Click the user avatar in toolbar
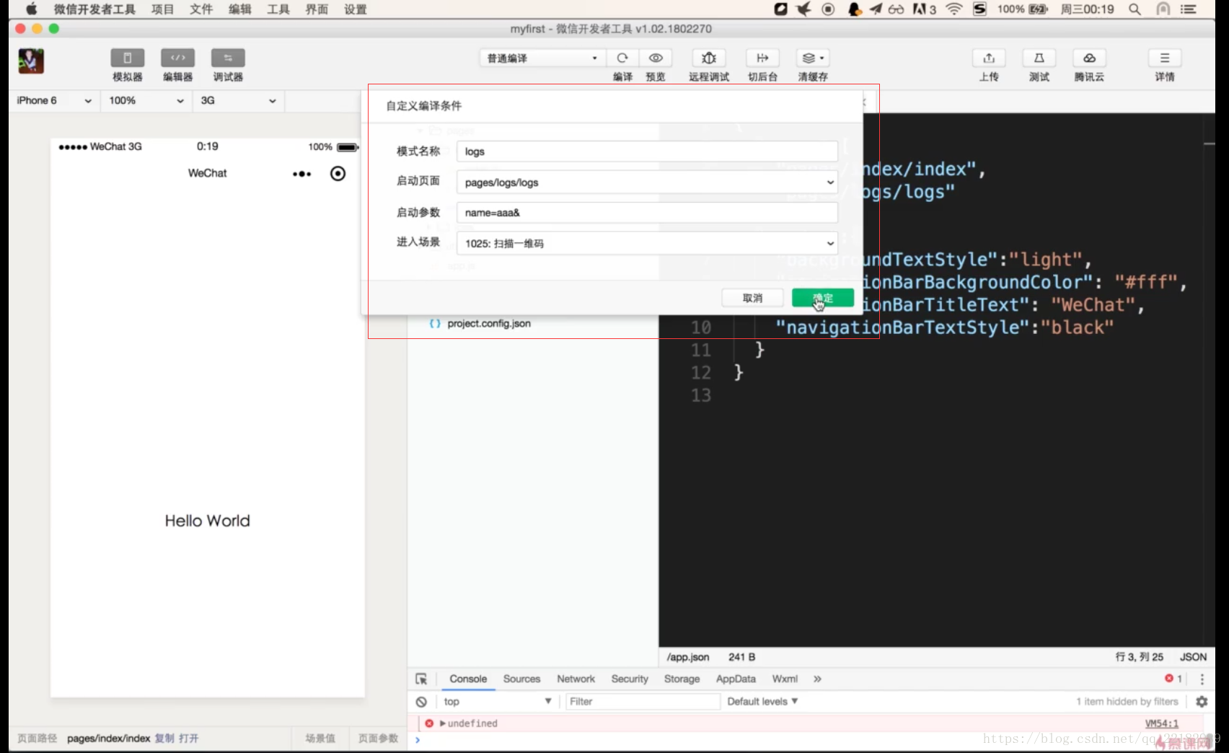 pos(31,61)
